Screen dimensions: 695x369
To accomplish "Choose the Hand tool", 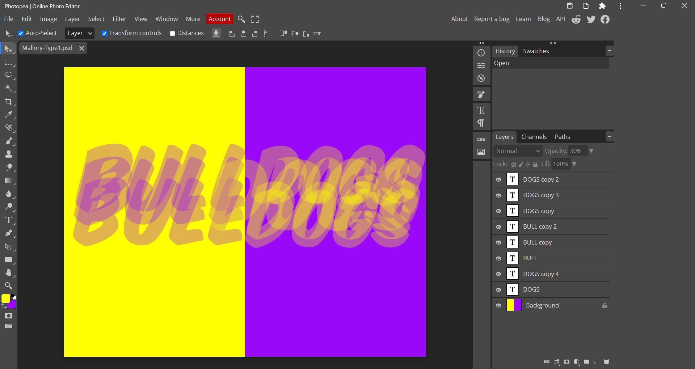I will [9, 272].
